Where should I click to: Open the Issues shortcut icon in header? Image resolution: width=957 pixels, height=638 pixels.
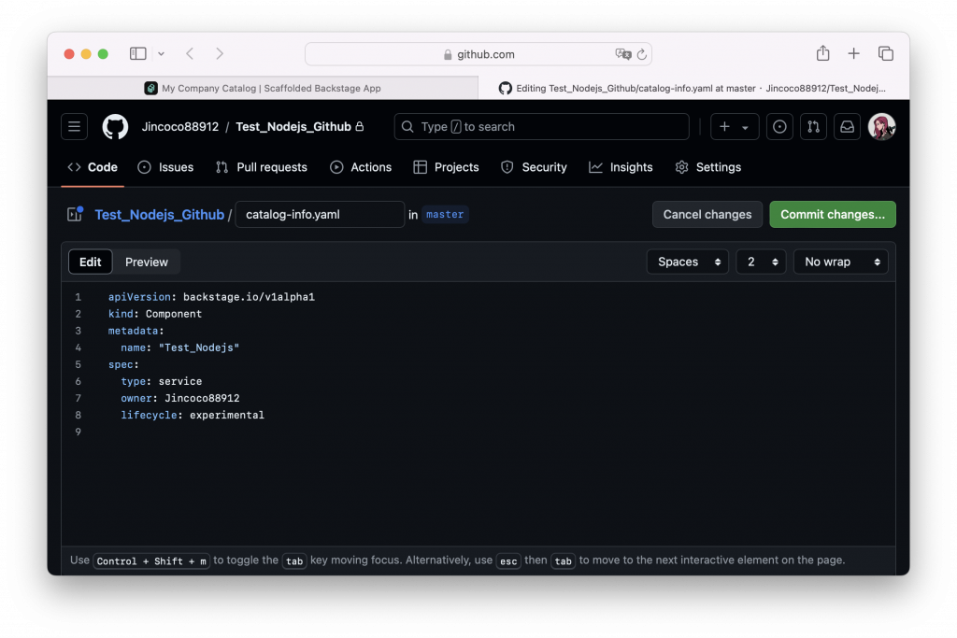[x=779, y=127]
